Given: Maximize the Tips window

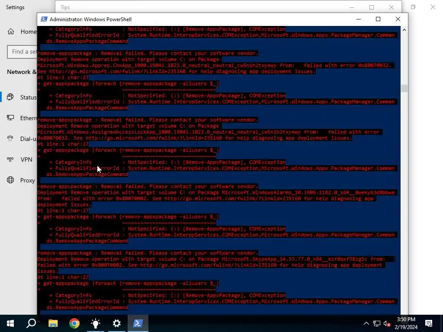Looking at the screenshot, I should tap(372, 7).
